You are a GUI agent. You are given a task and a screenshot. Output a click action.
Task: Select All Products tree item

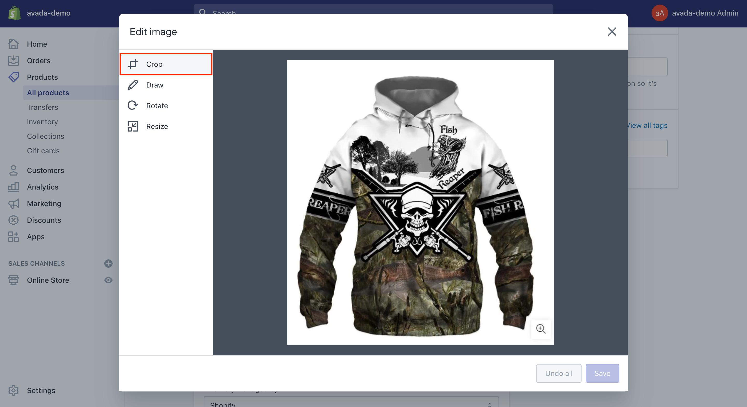coord(48,92)
